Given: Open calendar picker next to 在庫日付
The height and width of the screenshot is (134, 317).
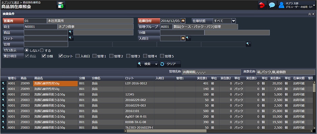Looking at the screenshot, I should coord(183,21).
